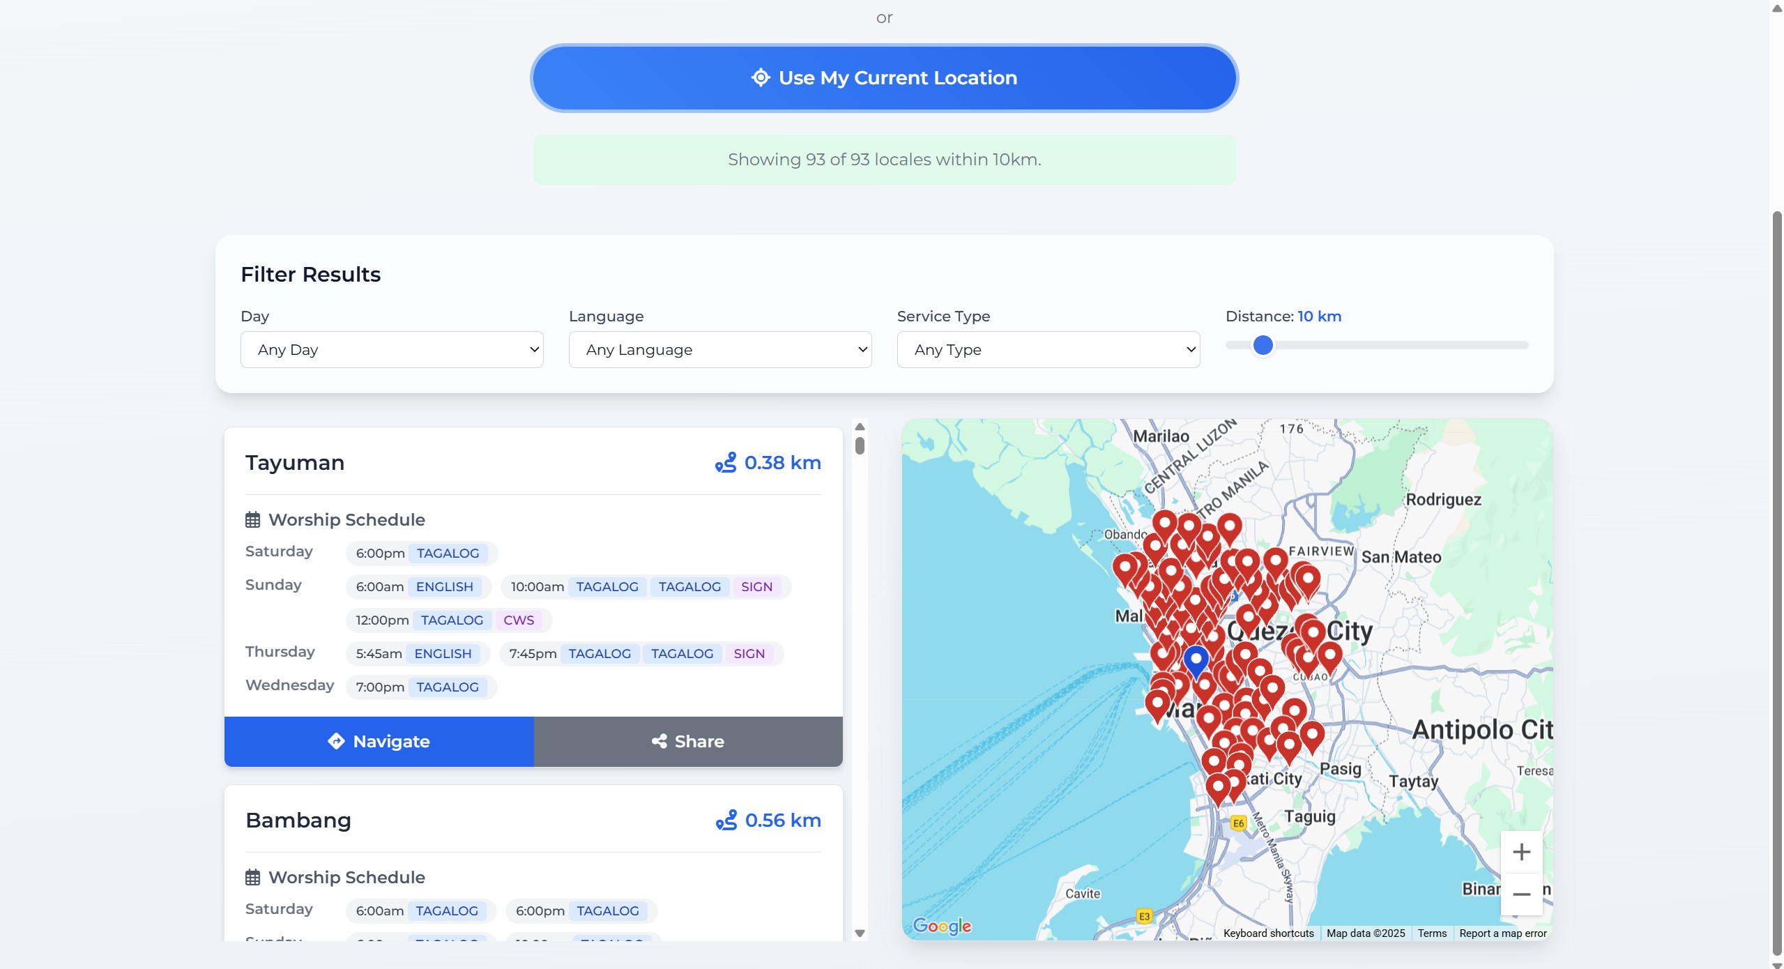Click Report a map error link
Image resolution: width=1784 pixels, height=969 pixels.
point(1502,933)
